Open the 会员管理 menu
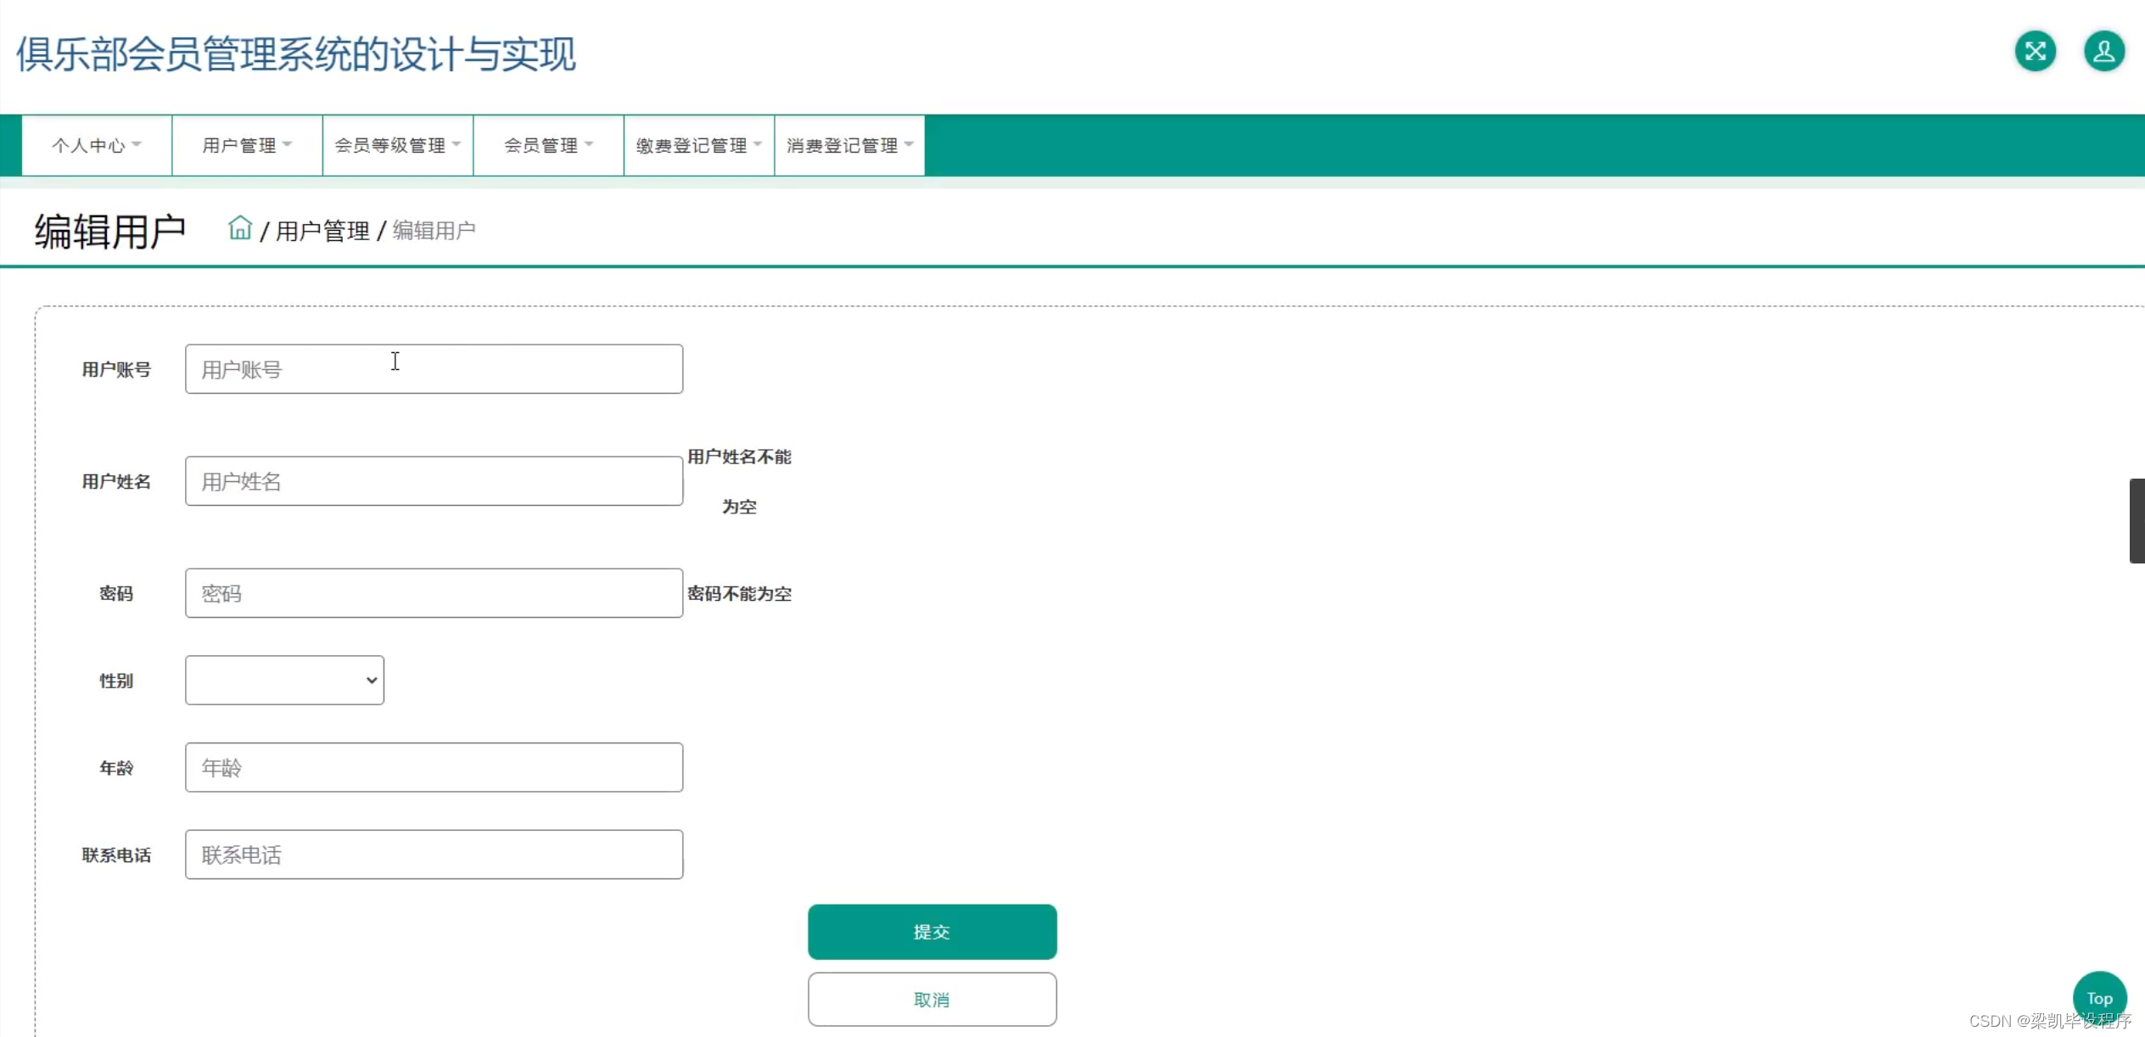Viewport: 2145px width, 1037px height. tap(548, 145)
